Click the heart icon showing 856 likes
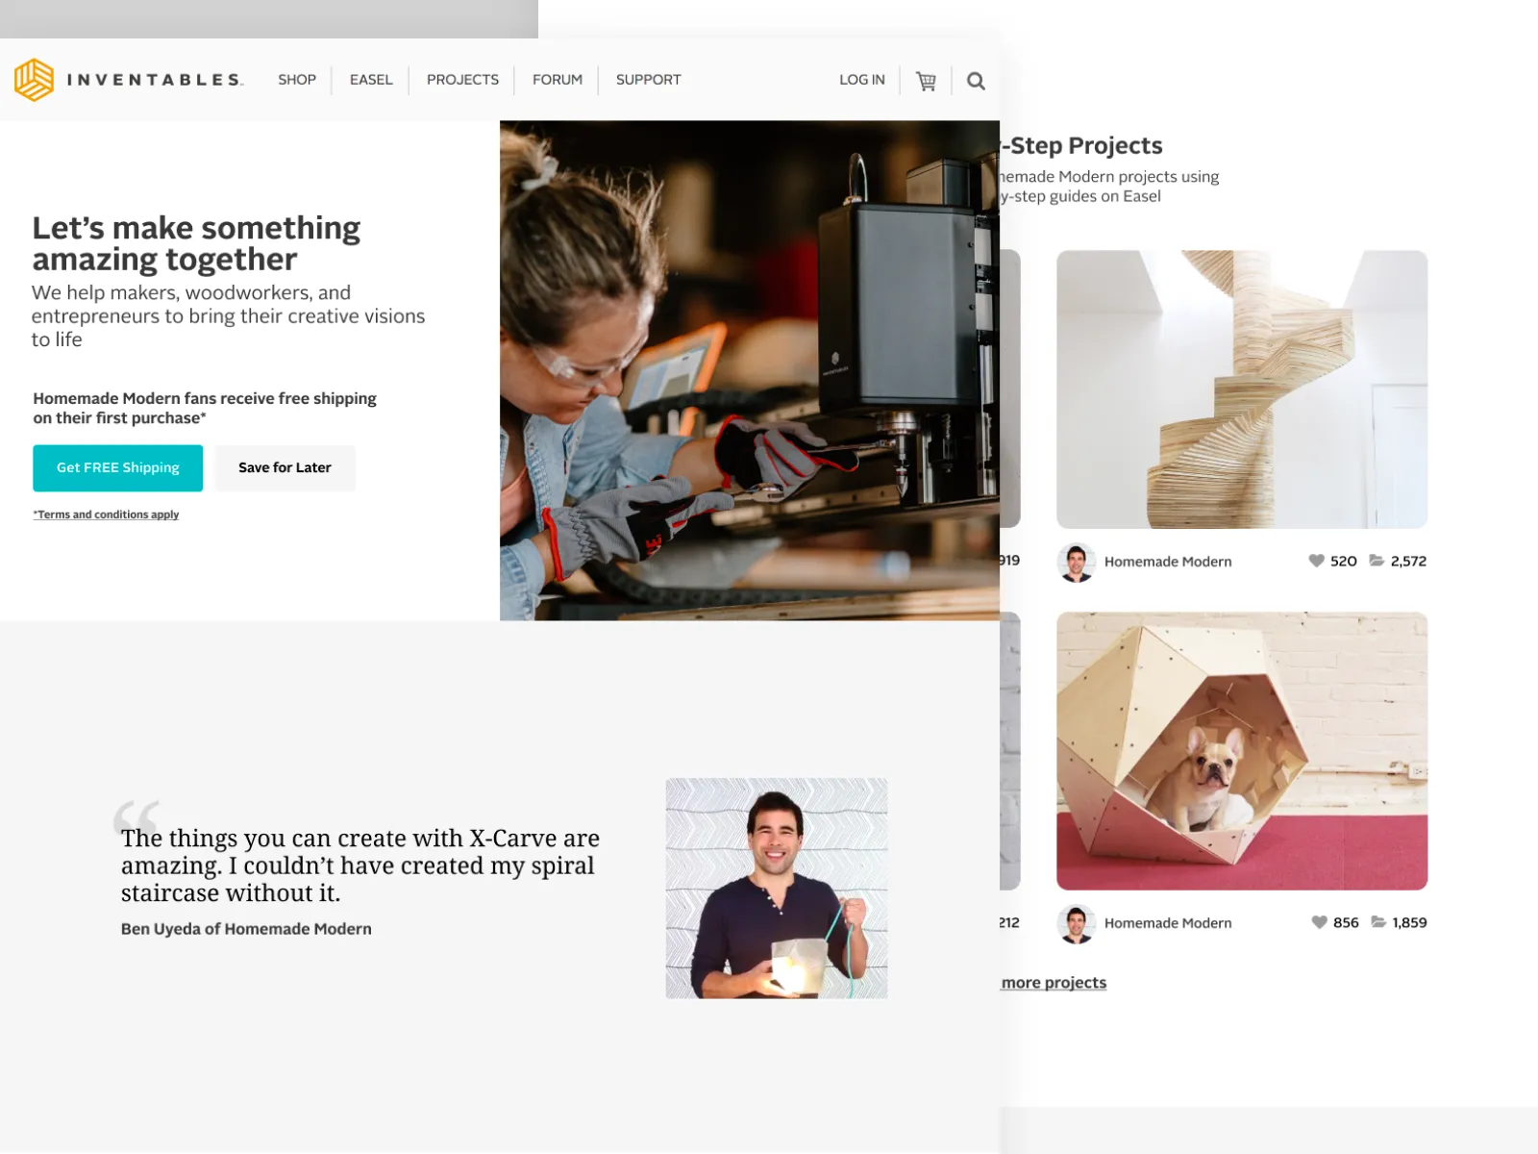 (1318, 922)
